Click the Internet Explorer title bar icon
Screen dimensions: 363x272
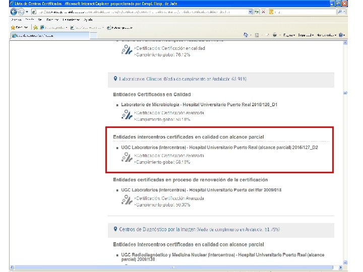tap(12, 4)
